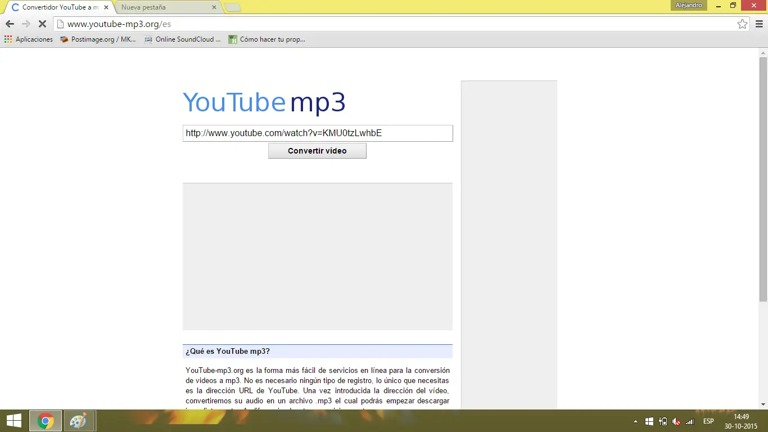Click the ESP language indicator

[708, 421]
